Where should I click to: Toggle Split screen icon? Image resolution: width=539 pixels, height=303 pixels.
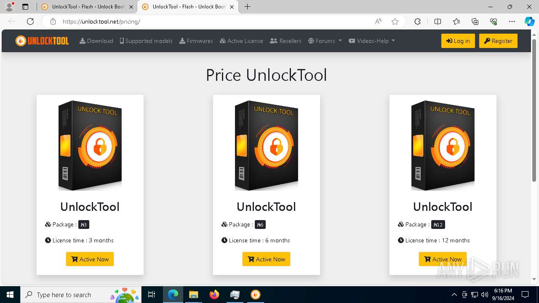point(438,21)
